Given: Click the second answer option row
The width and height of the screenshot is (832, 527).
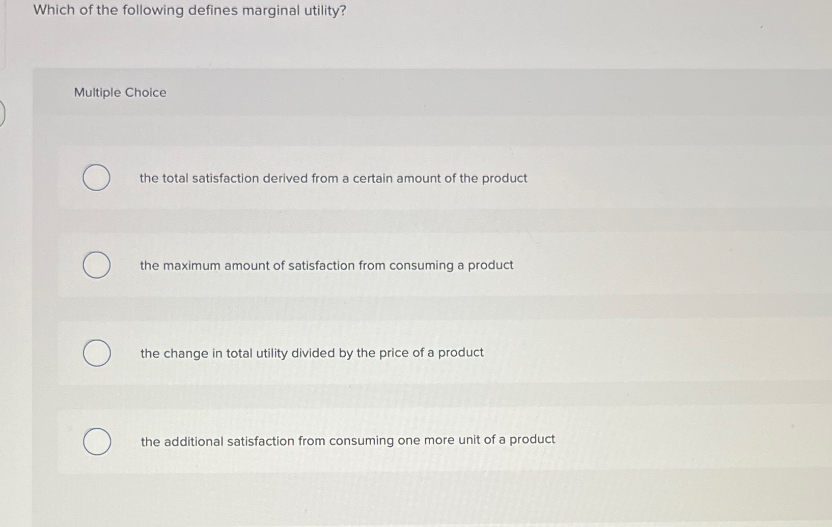Looking at the screenshot, I should (407, 266).
